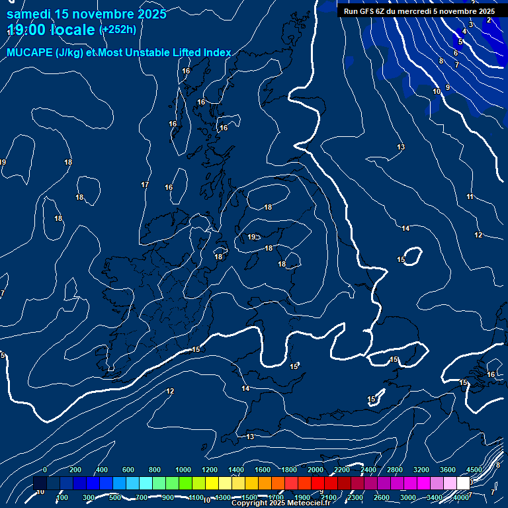Click the "(+252h)" forecast offset text

117,30
